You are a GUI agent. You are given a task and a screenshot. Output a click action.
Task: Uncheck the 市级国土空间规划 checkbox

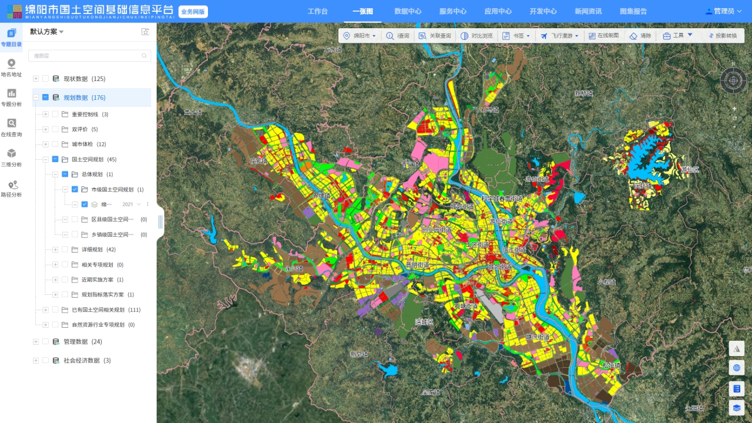pyautogui.click(x=75, y=189)
